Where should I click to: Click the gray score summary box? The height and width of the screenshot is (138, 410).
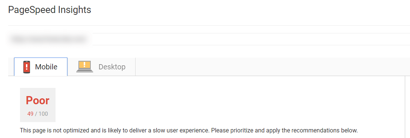pyautogui.click(x=38, y=105)
